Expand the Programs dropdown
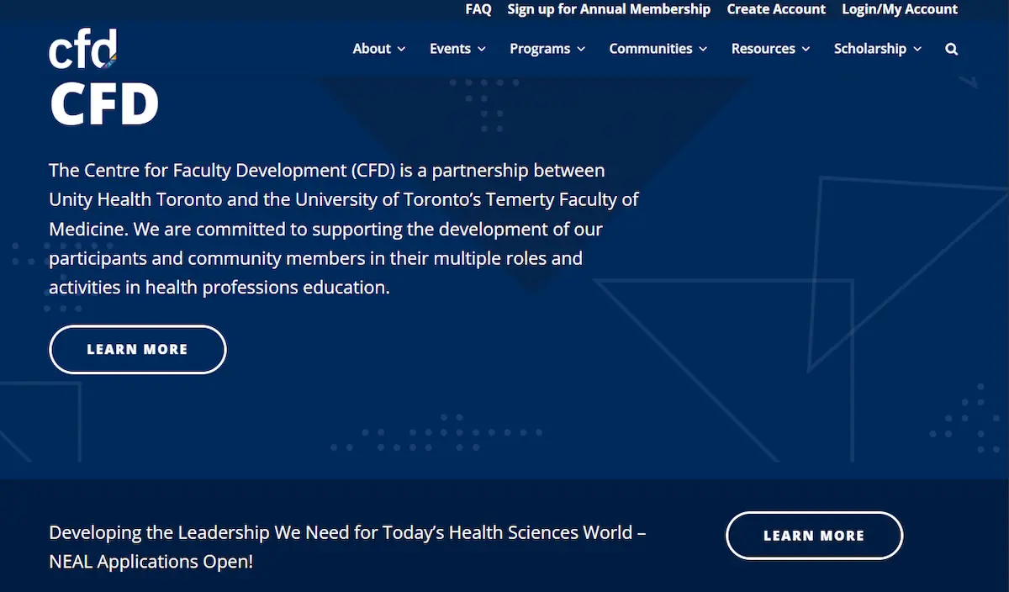Viewport: 1009px width, 592px height. click(541, 49)
